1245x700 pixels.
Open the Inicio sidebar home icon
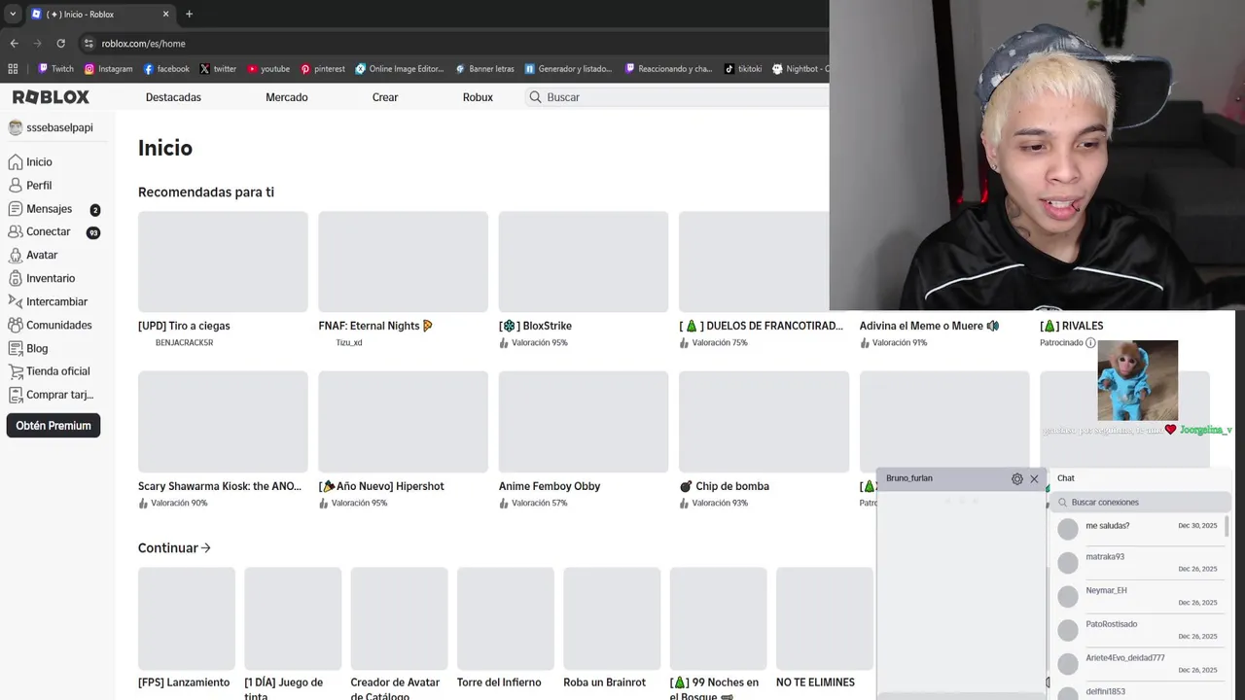point(16,162)
